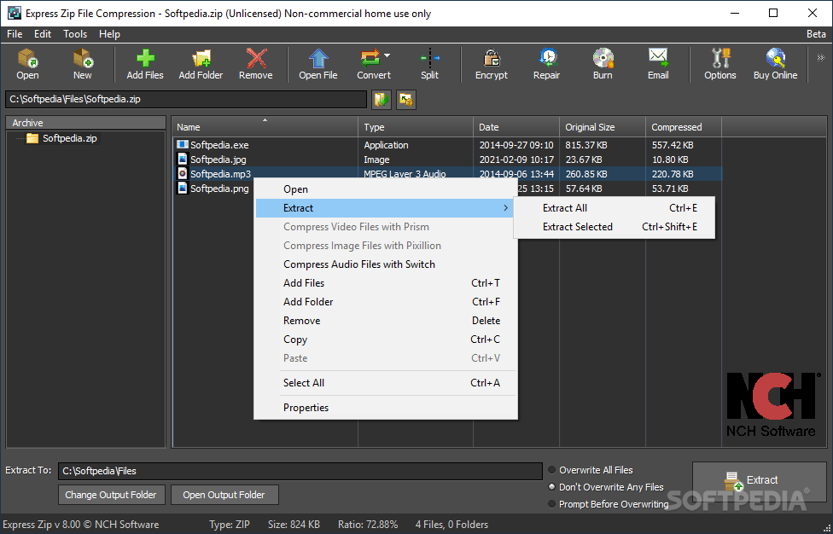Click the Softpedia.jpg file icon

183,160
